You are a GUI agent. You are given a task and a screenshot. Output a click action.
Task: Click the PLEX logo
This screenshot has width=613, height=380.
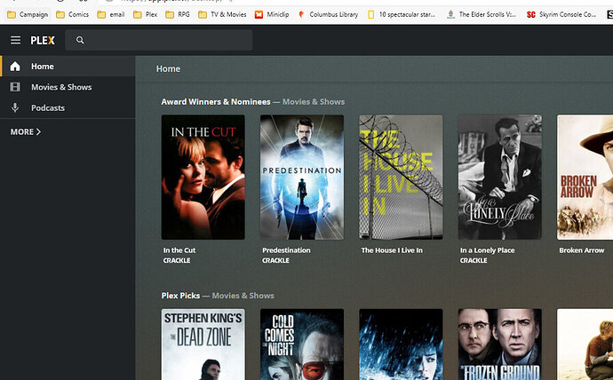click(x=43, y=40)
